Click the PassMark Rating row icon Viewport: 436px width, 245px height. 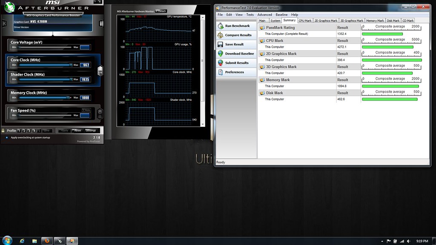tap(262, 28)
